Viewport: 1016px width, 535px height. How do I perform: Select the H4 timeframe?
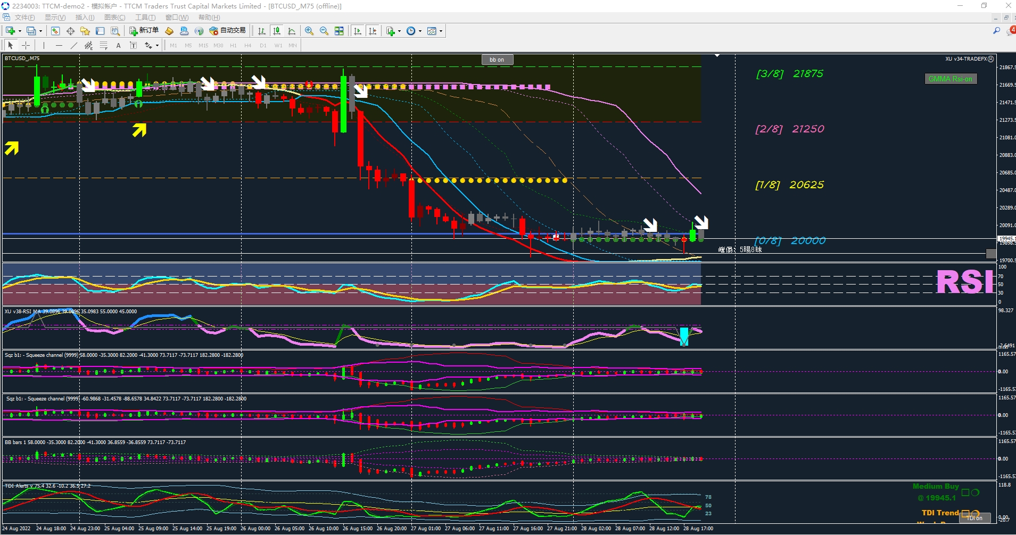click(x=247, y=45)
